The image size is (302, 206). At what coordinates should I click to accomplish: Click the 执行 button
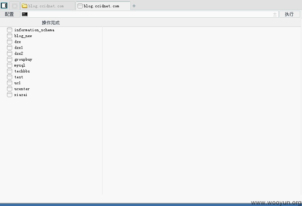coord(289,14)
